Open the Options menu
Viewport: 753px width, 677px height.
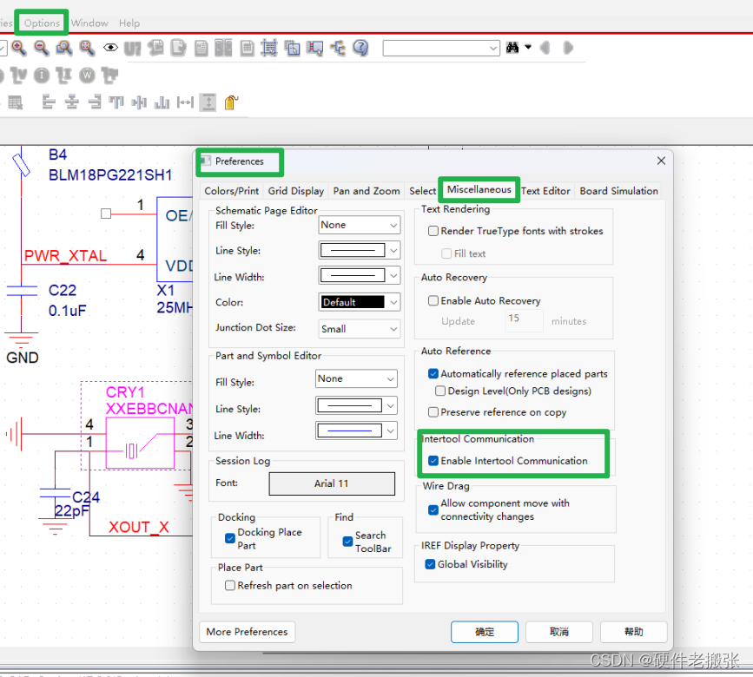click(42, 23)
